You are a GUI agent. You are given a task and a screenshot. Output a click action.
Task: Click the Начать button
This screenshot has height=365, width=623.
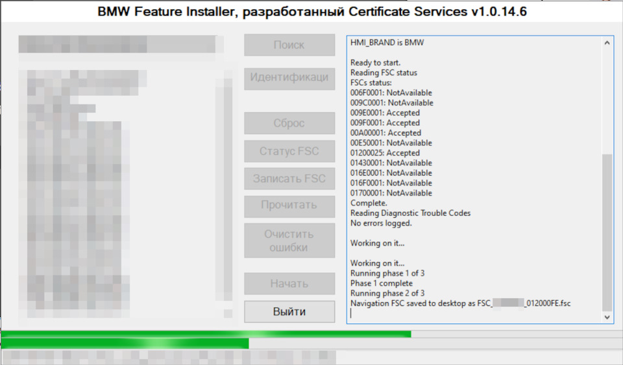point(289,284)
